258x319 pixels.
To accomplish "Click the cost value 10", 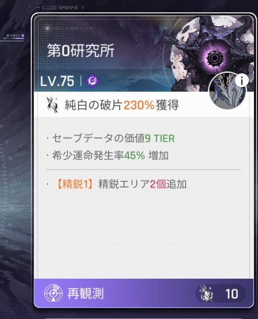I will click(x=231, y=294).
